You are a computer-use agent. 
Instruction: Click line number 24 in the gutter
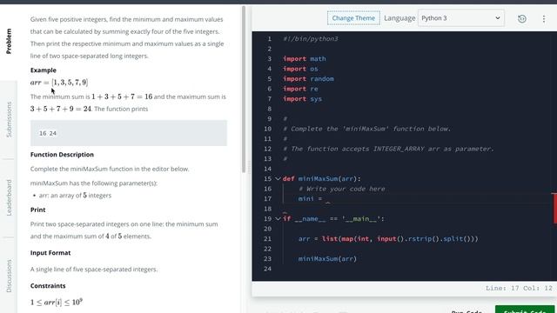pos(267,269)
